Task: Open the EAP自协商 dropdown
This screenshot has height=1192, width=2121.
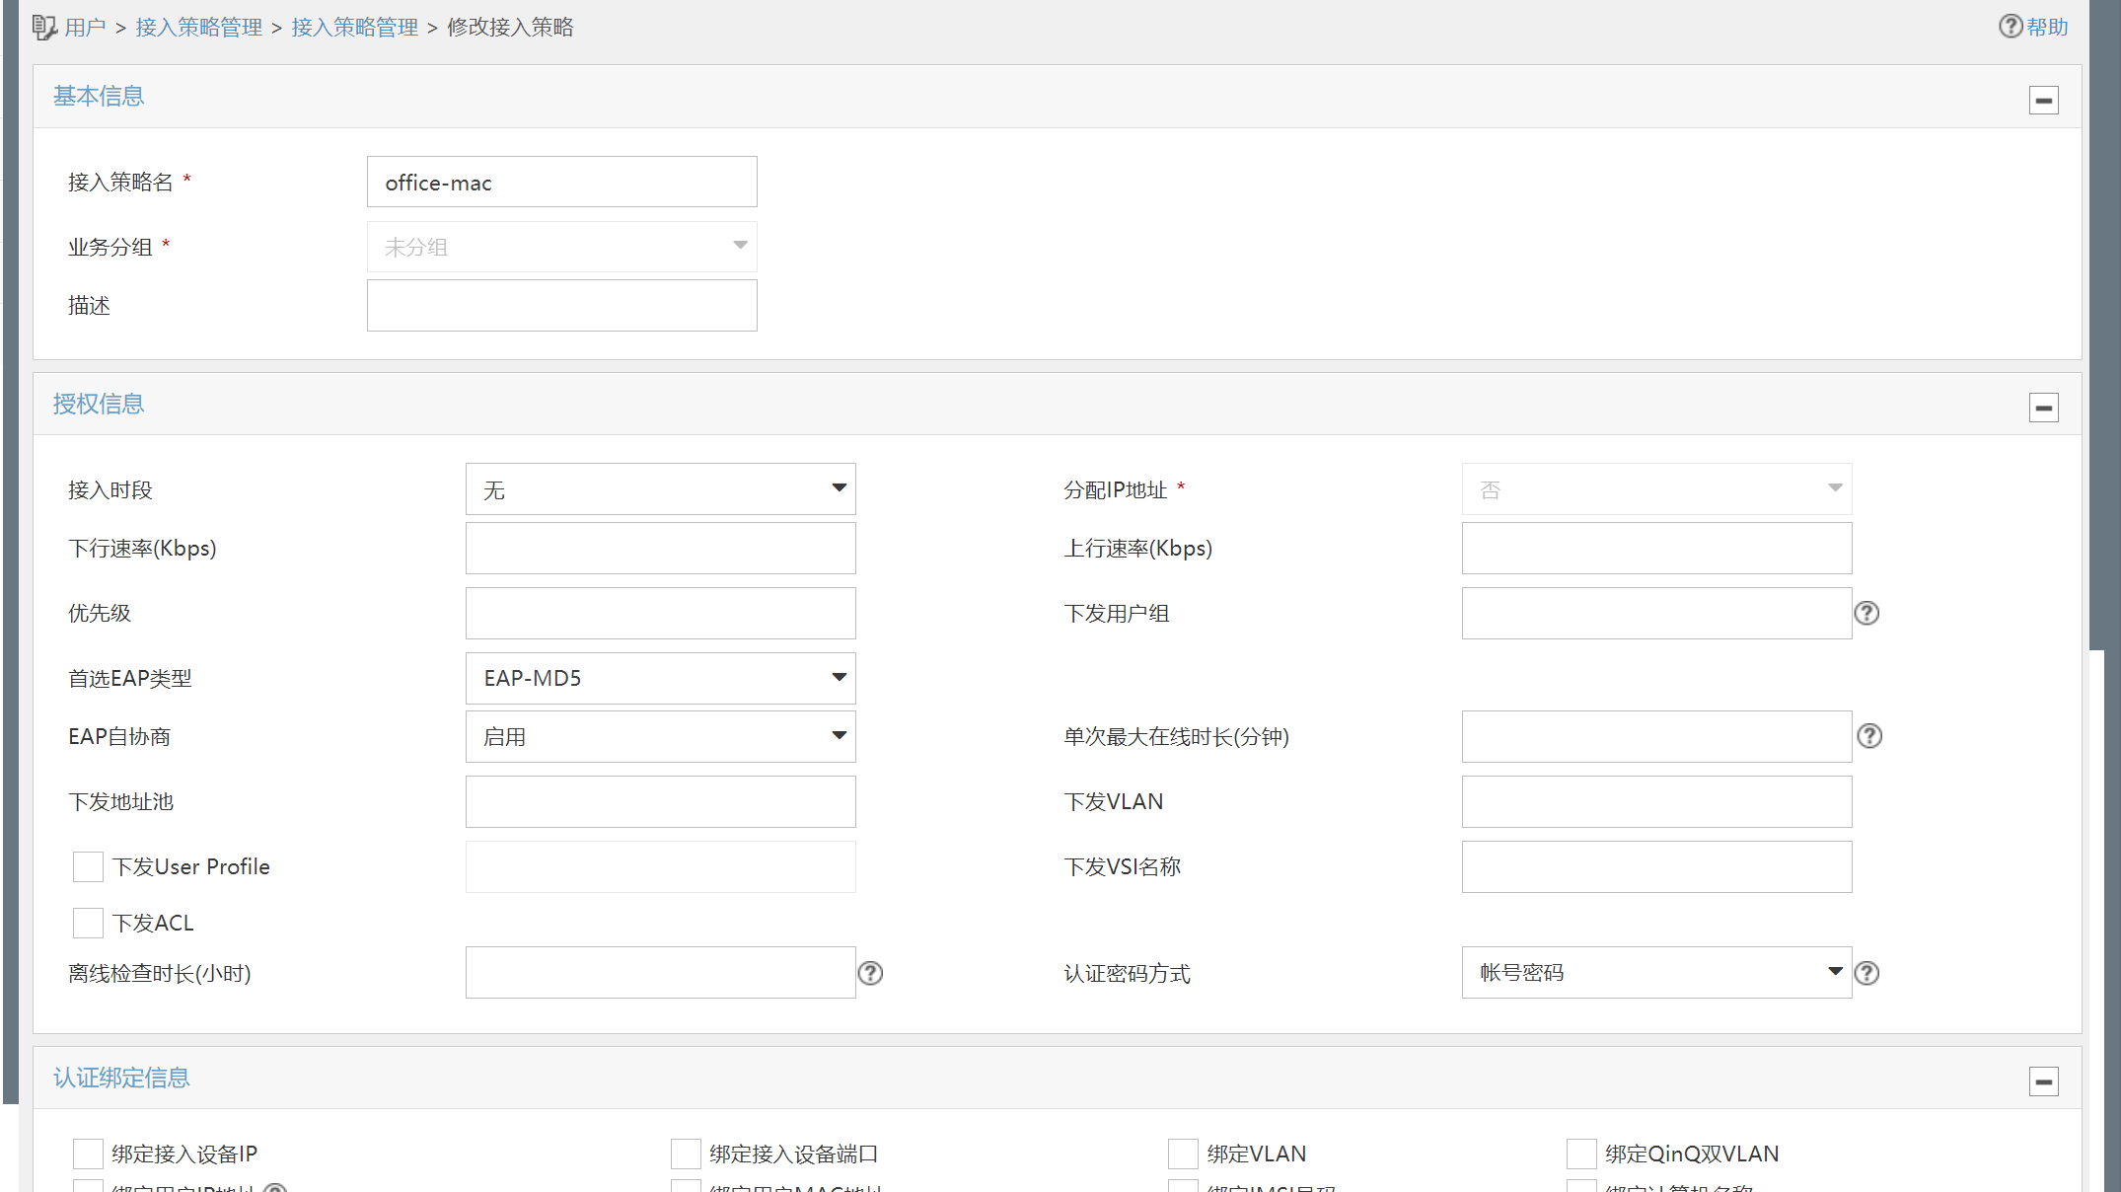Action: (x=660, y=736)
